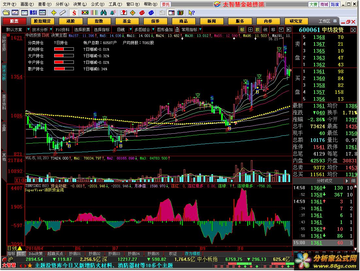Click the 大赛 link in the title bar
Screen dimensions: 360x271
pyautogui.click(x=313, y=4)
